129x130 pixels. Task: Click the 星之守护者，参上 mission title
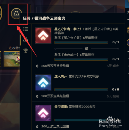(68, 29)
